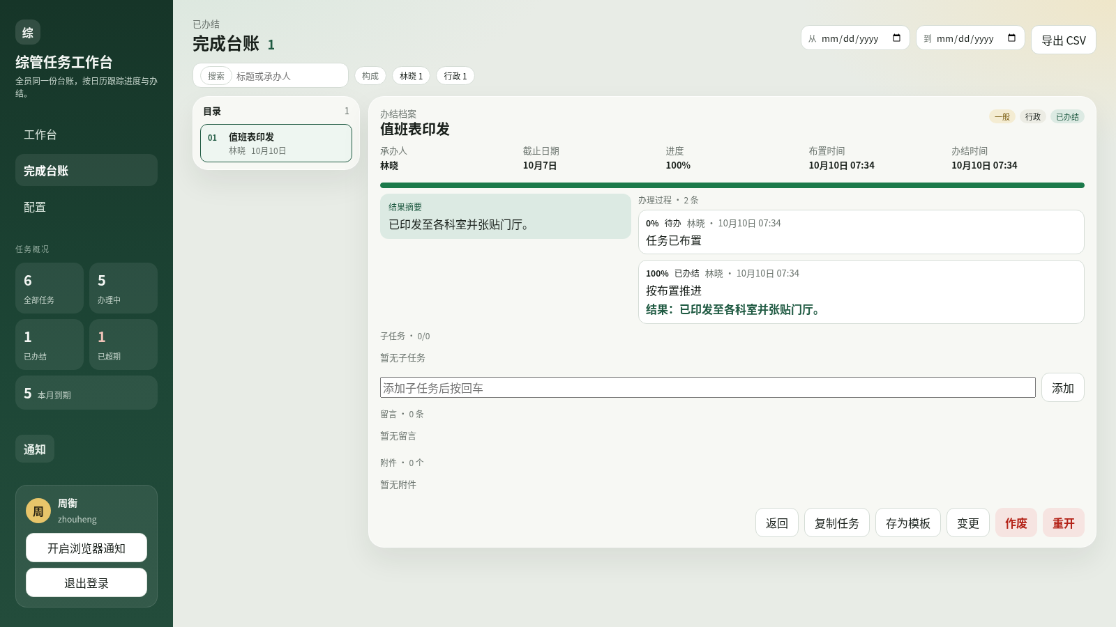The height and width of the screenshot is (627, 1116).
Task: Open the start date calendar picker
Action: pos(896,38)
